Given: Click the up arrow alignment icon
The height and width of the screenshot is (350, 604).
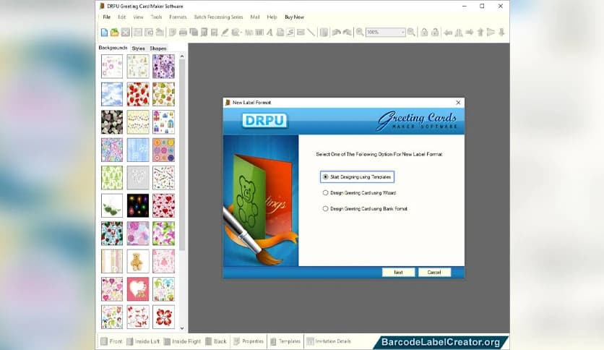Looking at the screenshot, I should pos(480,33).
